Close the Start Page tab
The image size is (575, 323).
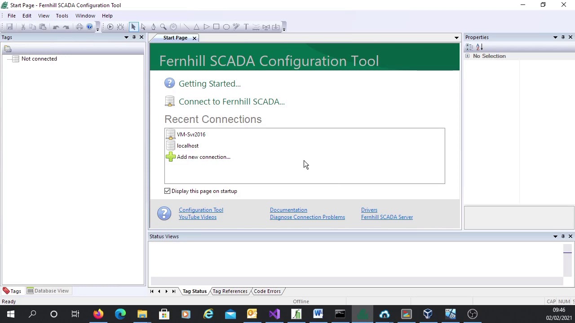pyautogui.click(x=195, y=38)
